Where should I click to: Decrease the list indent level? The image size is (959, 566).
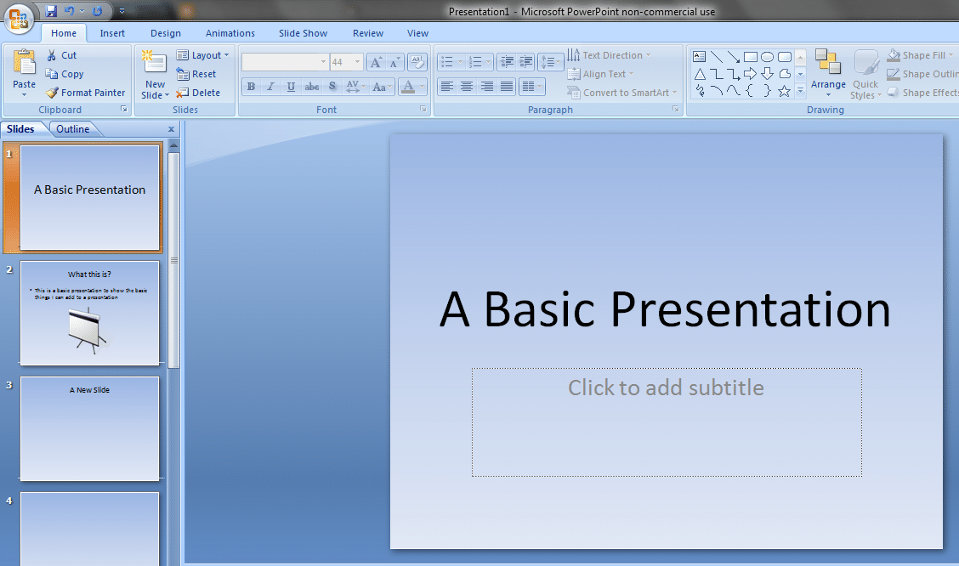(507, 62)
